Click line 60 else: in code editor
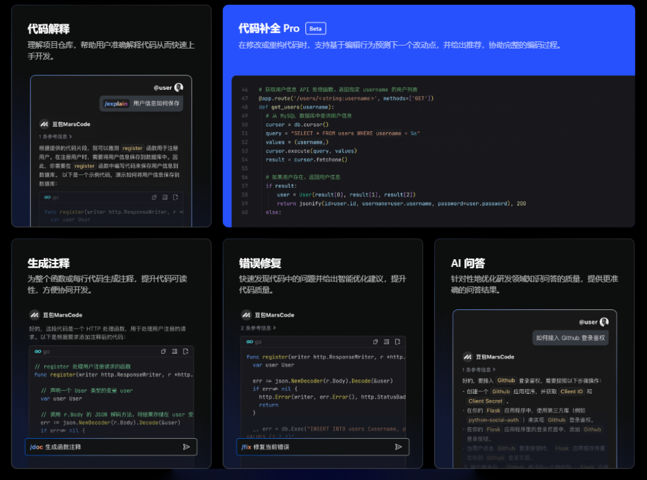The height and width of the screenshot is (480, 647). point(273,212)
